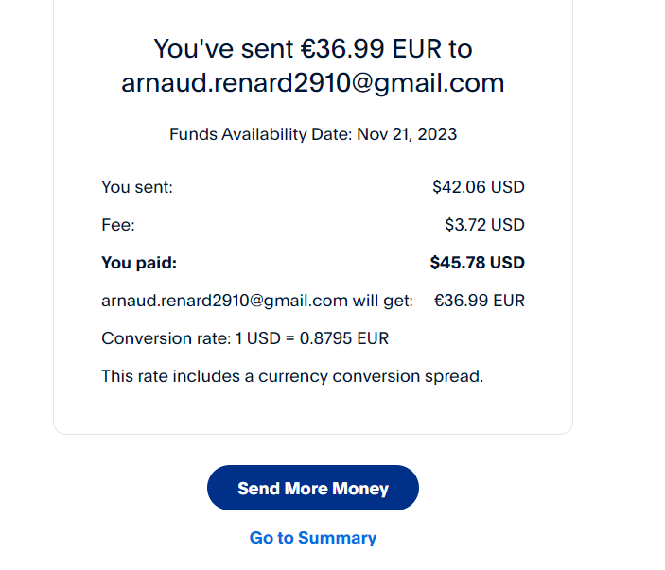Select the recipient email in the heading
The image size is (665, 570).
[x=312, y=83]
